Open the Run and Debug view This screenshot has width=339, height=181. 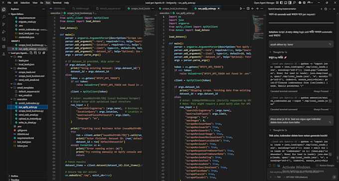[3, 32]
